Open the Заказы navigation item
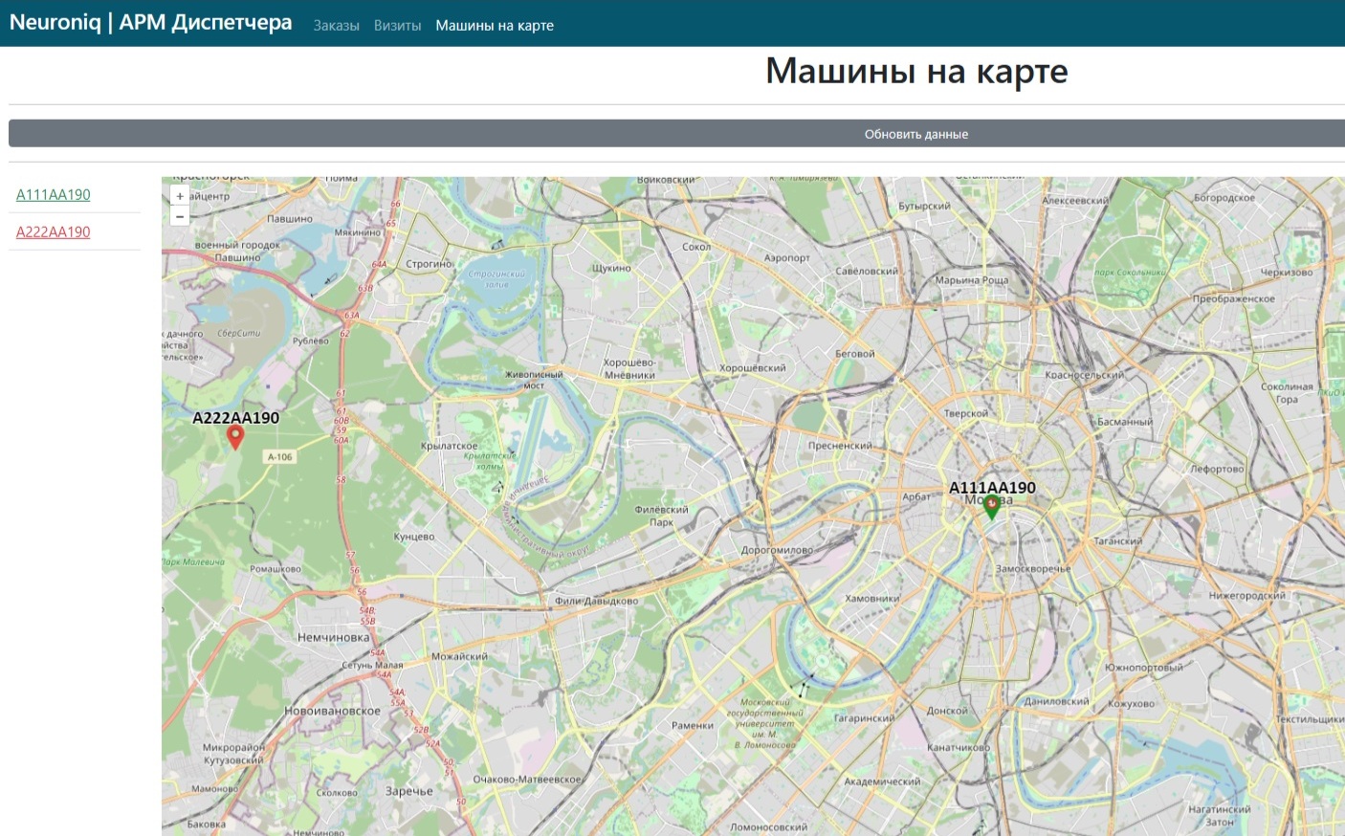Image resolution: width=1345 pixels, height=836 pixels. click(x=336, y=26)
